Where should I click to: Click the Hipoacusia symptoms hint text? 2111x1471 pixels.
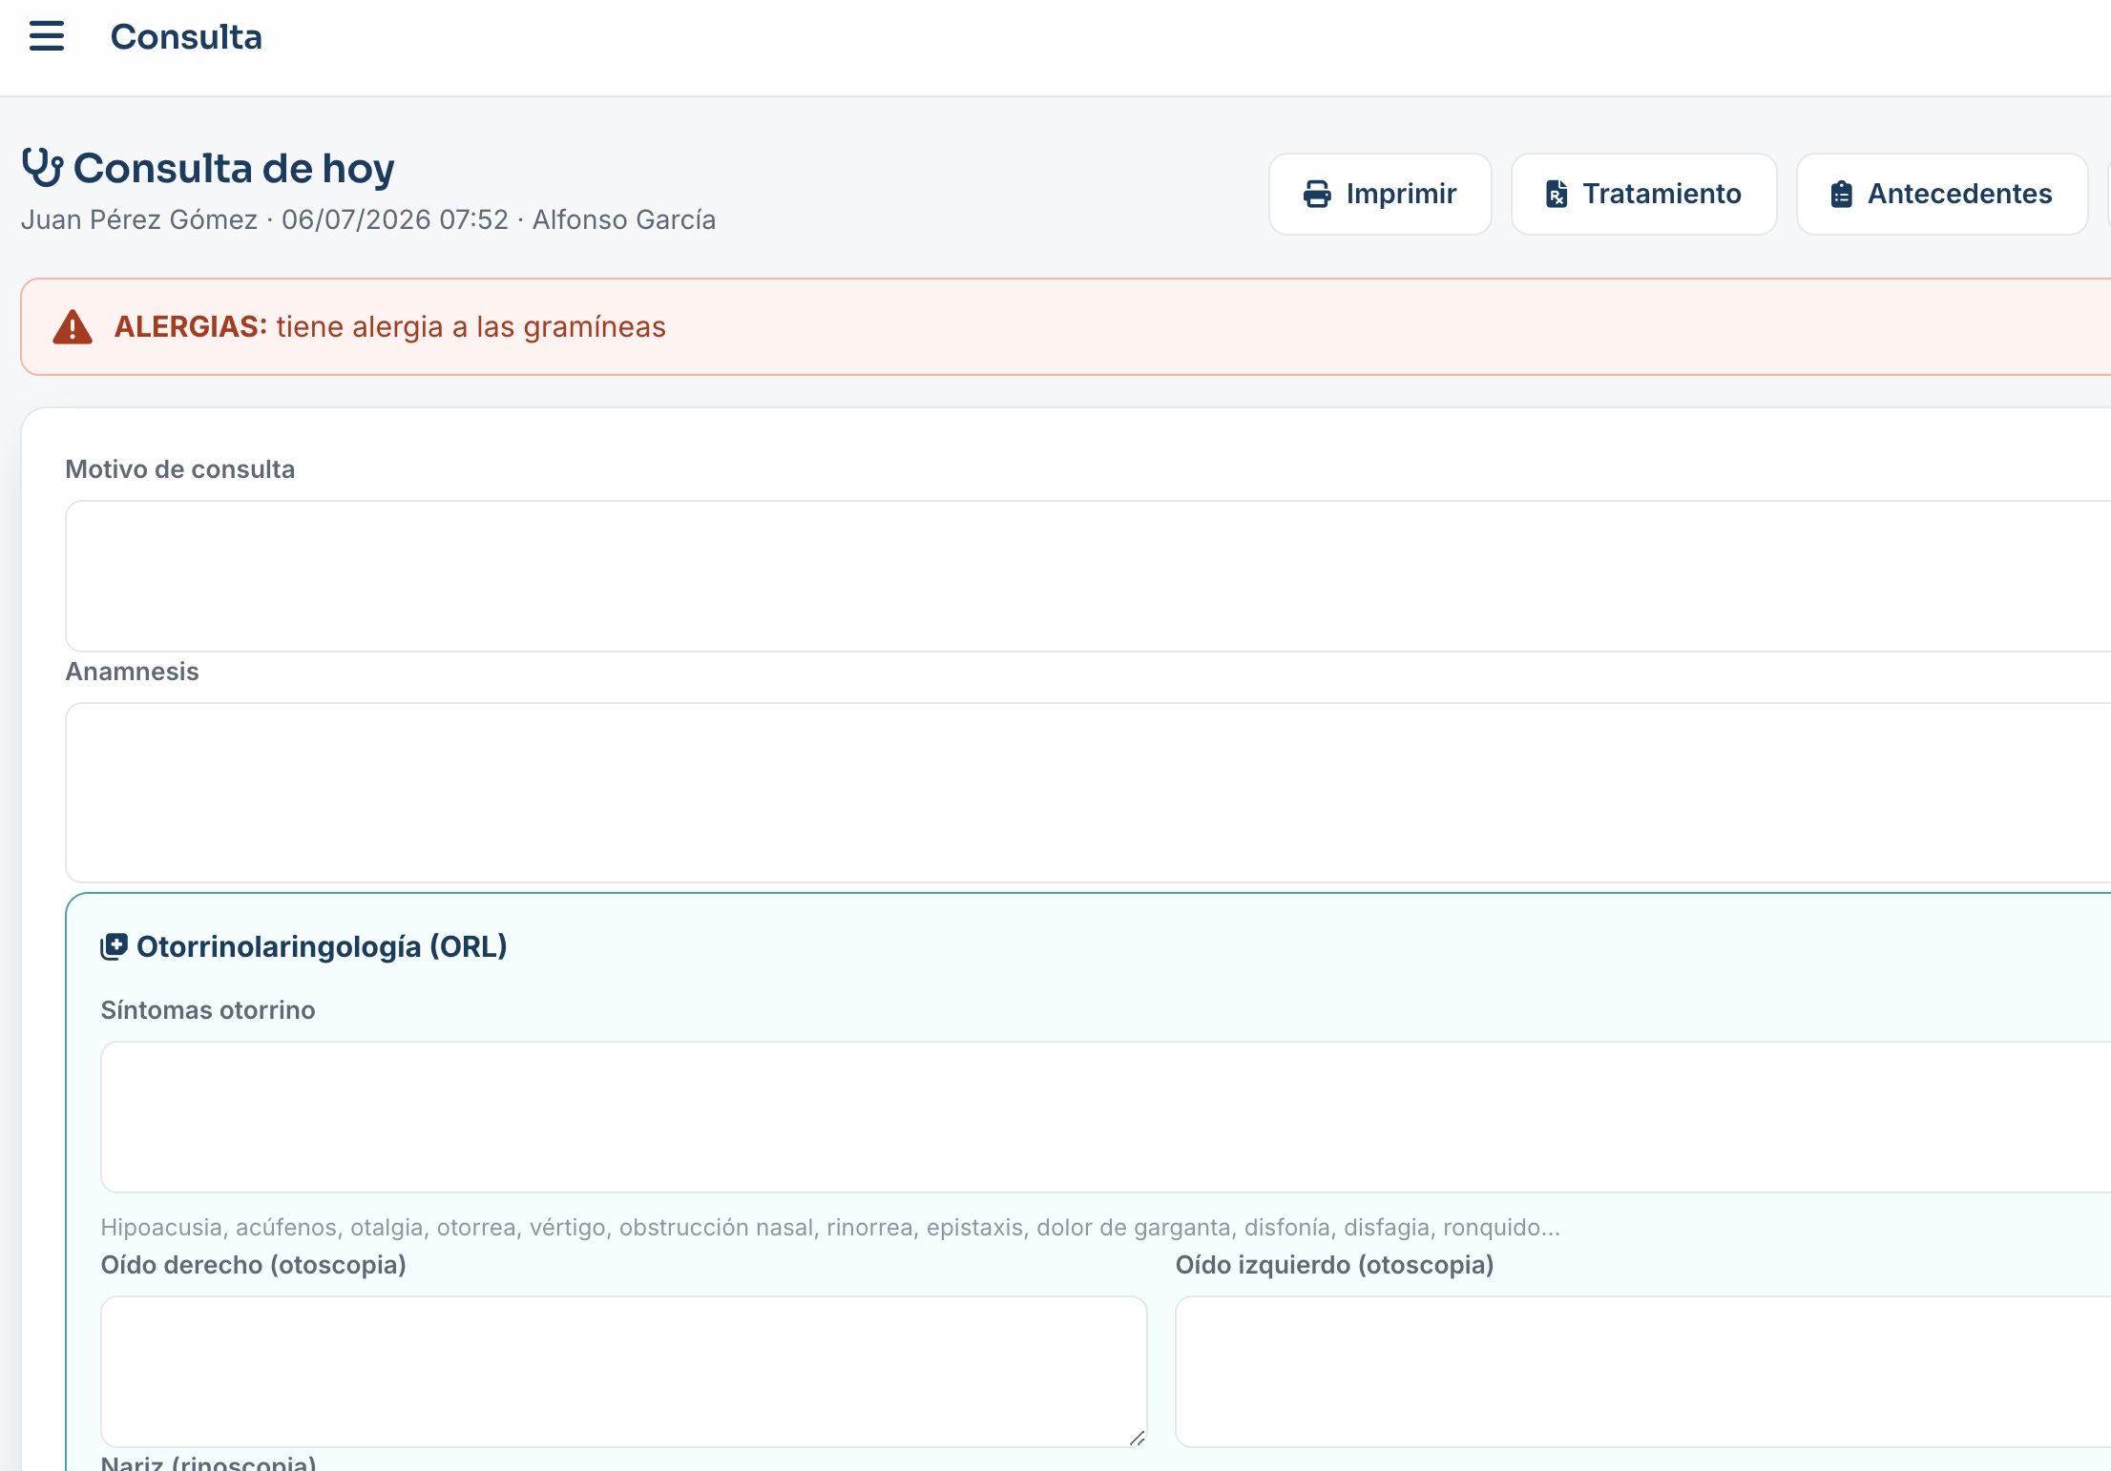point(830,1227)
